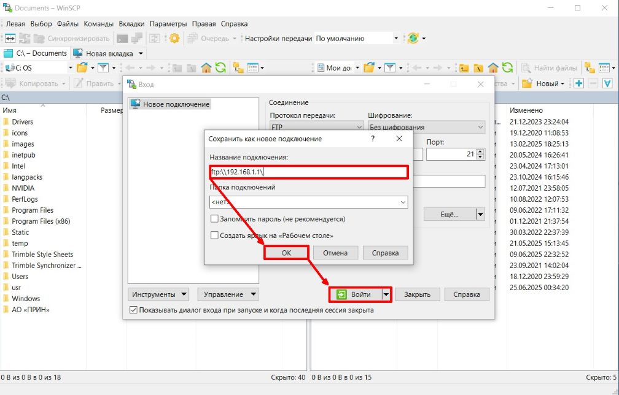Image resolution: width=619 pixels, height=395 pixels.
Task: Click the blue plus select files icon
Action: tap(578, 83)
